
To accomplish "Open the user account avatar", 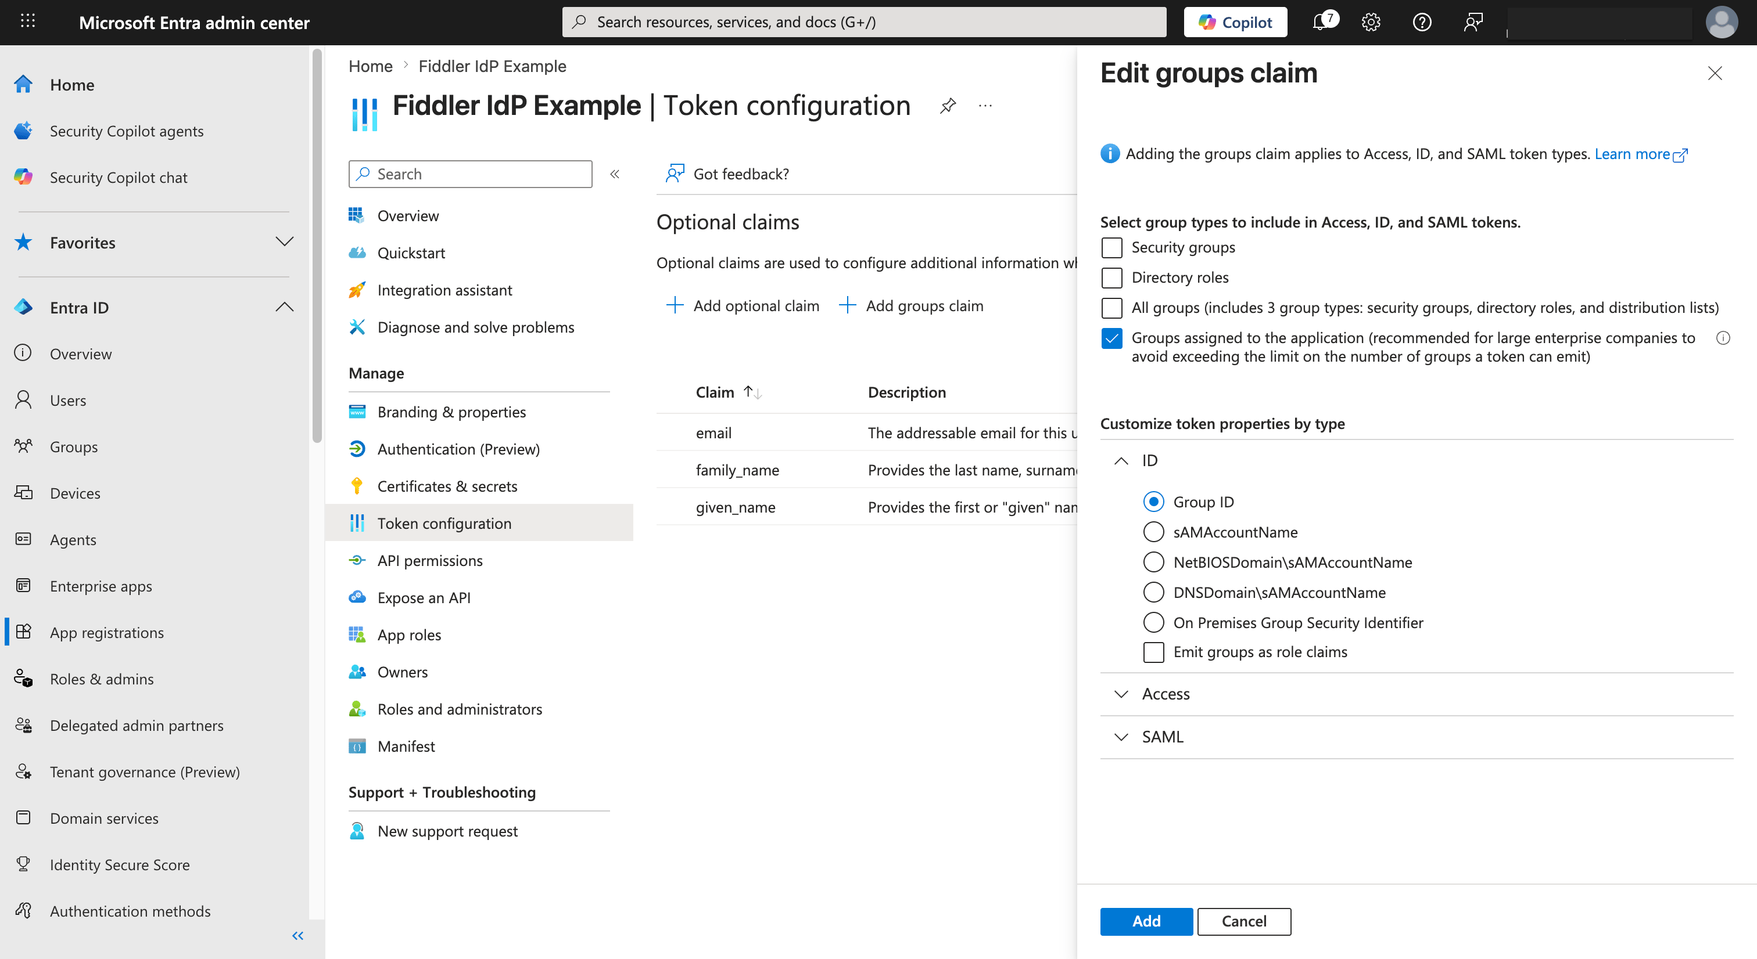I will coord(1722,22).
